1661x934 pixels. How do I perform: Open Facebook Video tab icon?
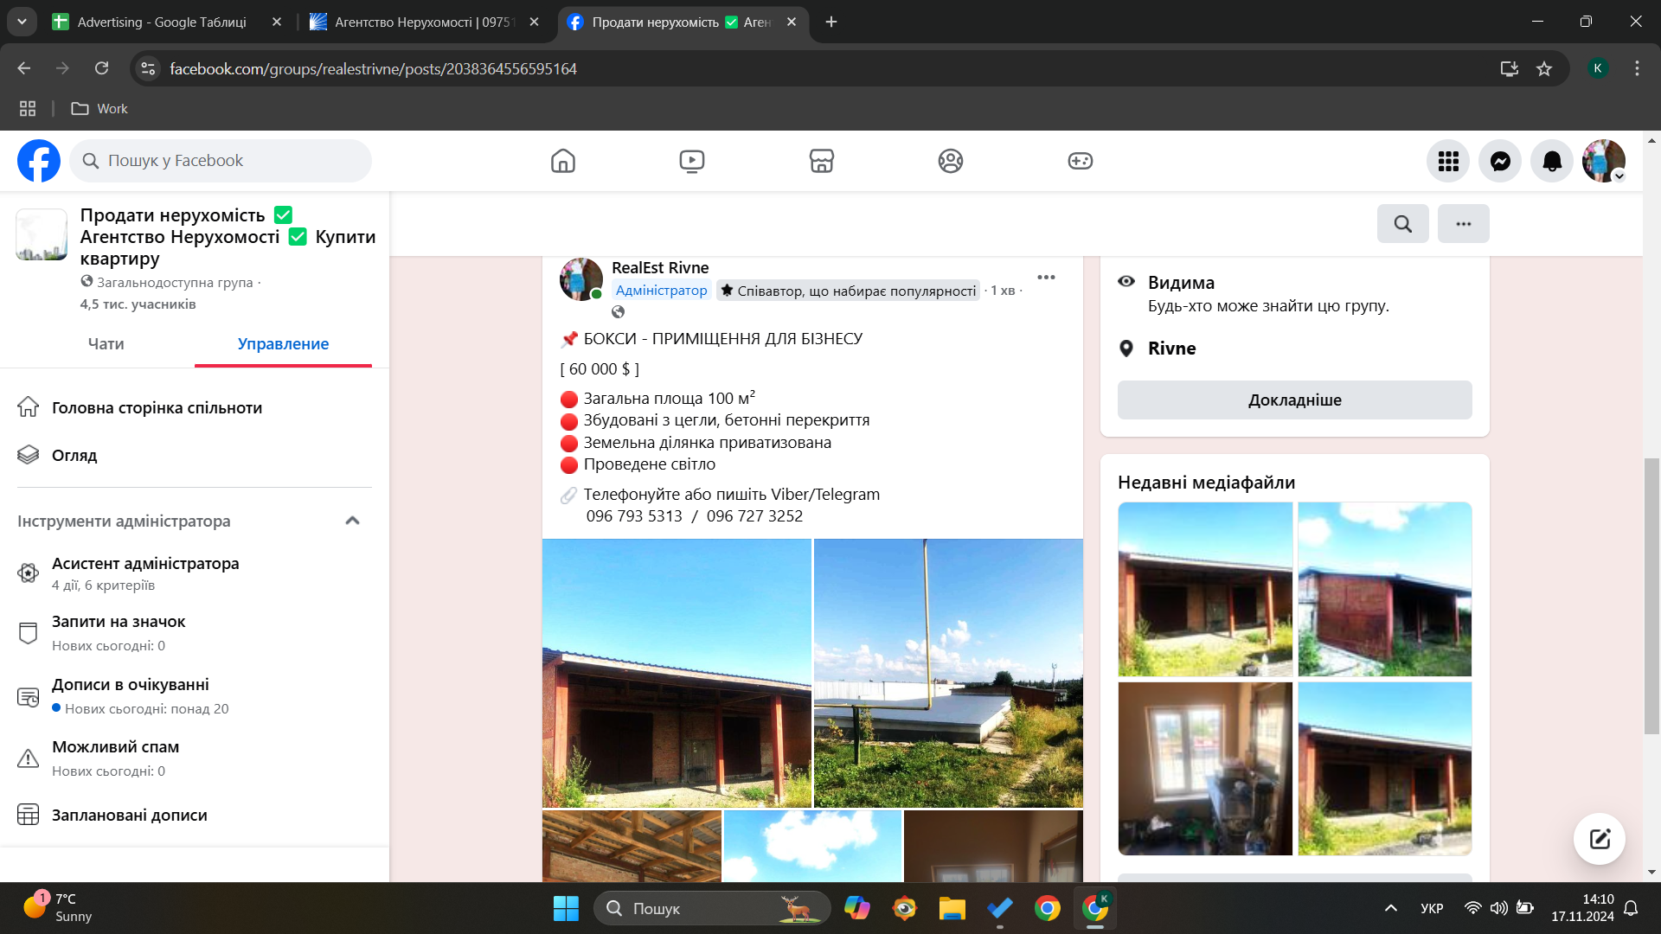point(692,161)
